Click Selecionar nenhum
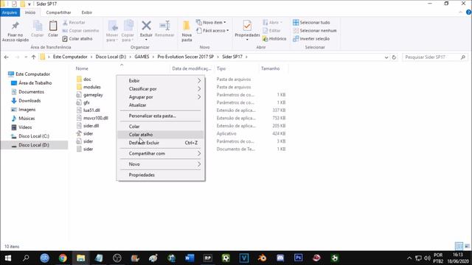The height and width of the screenshot is (265, 472). 315,31
